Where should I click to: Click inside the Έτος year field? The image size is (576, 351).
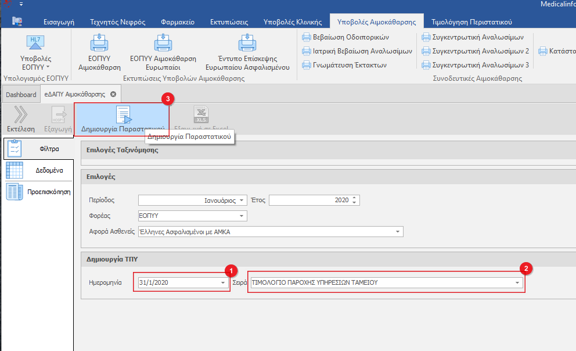309,200
